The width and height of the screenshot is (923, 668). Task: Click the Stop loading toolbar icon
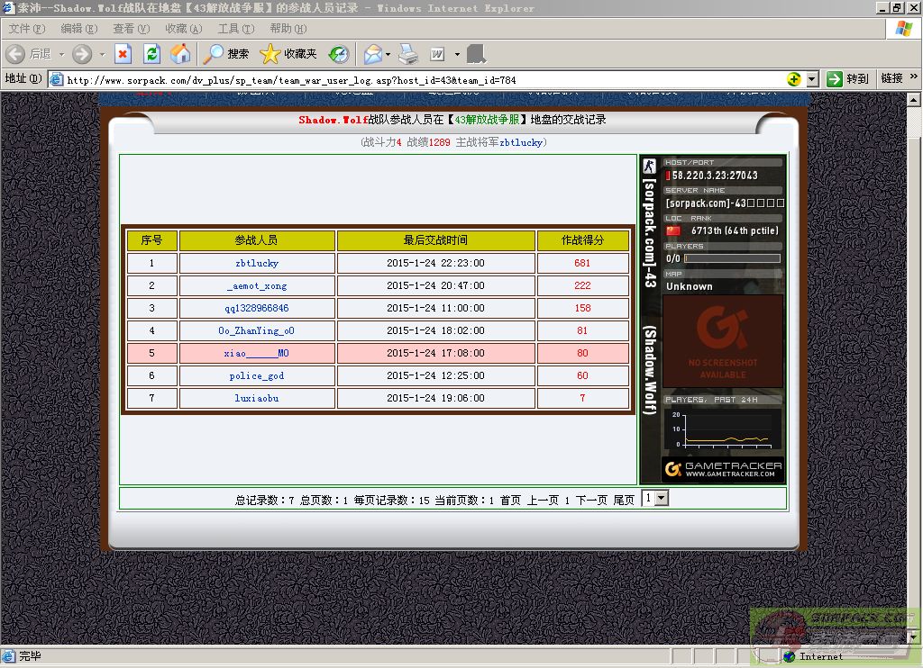123,54
